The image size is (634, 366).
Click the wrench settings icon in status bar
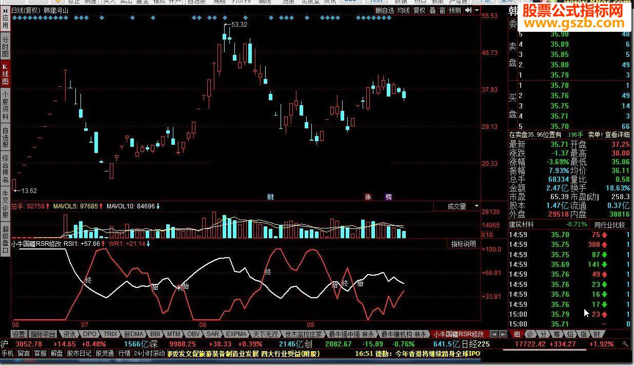coord(626,344)
